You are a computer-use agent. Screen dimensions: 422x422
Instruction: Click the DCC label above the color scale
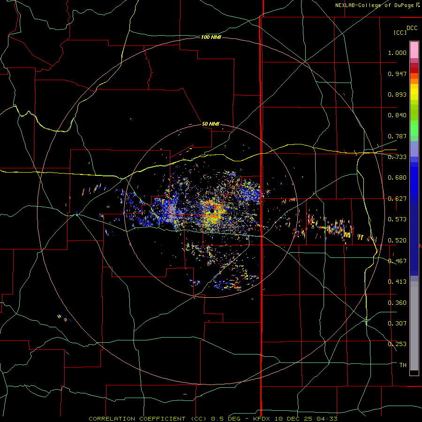pyautogui.click(x=412, y=28)
